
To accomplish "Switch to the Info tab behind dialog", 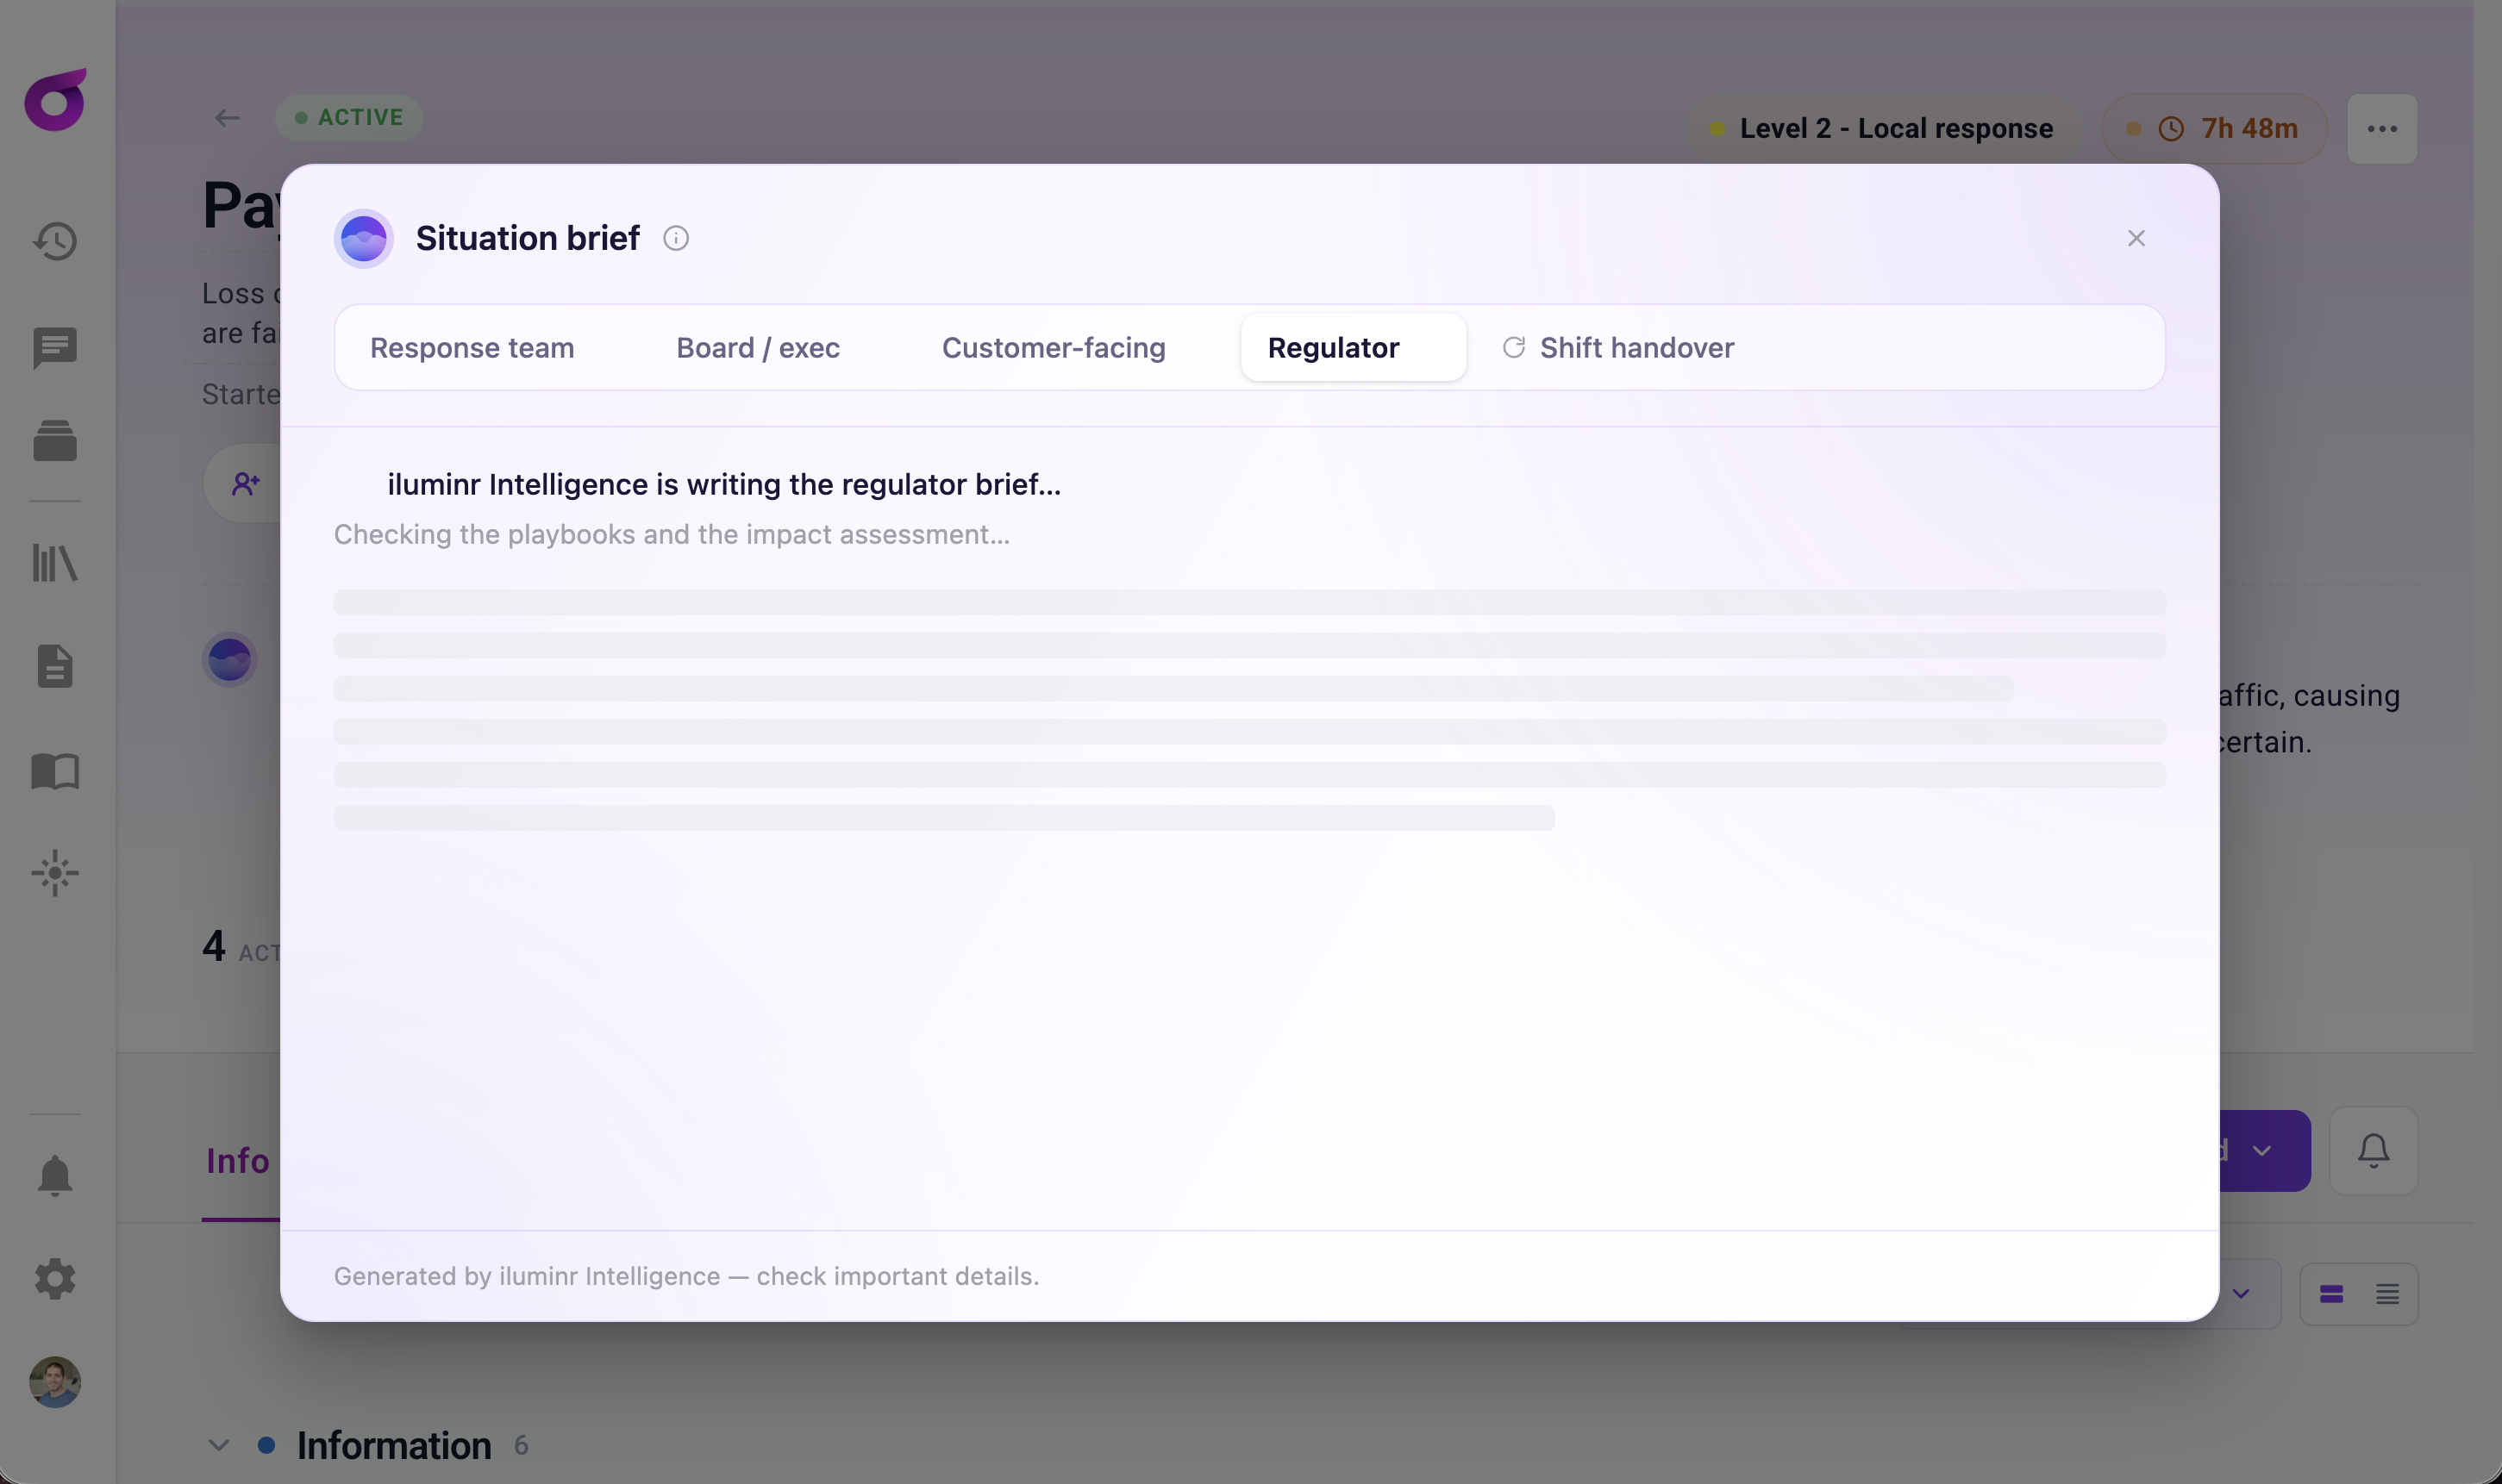I will pyautogui.click(x=238, y=1161).
